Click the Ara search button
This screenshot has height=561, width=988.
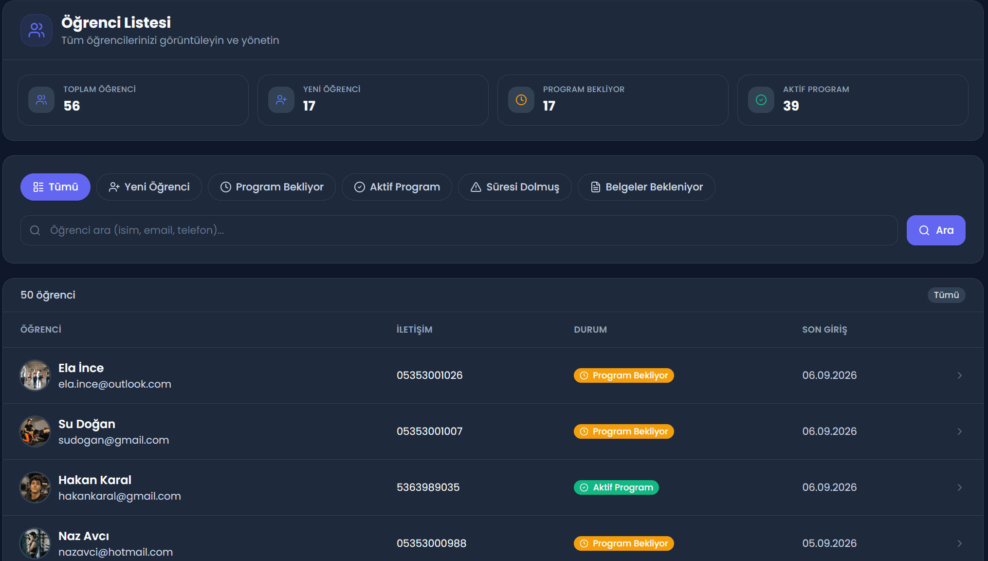coord(936,230)
